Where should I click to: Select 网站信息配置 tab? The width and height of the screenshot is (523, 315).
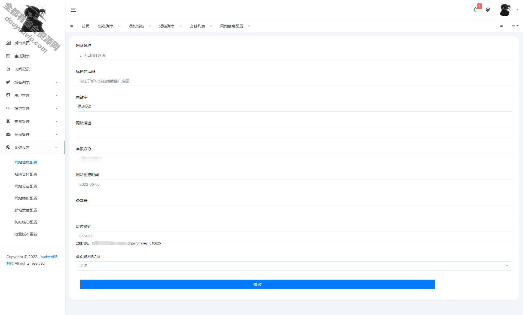231,26
